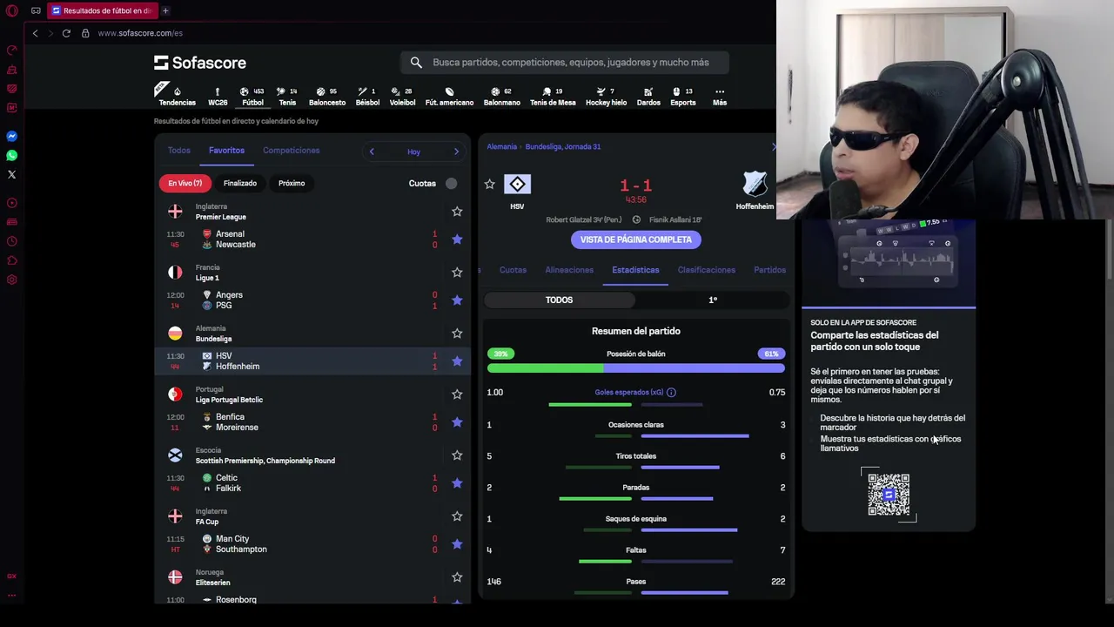Screen dimensions: 1114x627
Task: Favorite the Ligue 1 competition star
Action: [x=457, y=273]
